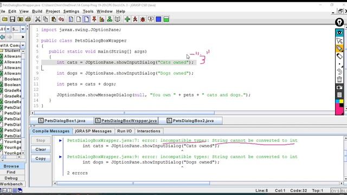347x195 pixels.
Task: Expand the first compile error arrow
Action: coord(60,140)
